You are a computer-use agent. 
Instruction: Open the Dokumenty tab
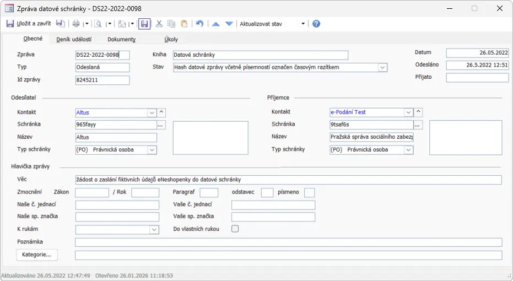[121, 40]
